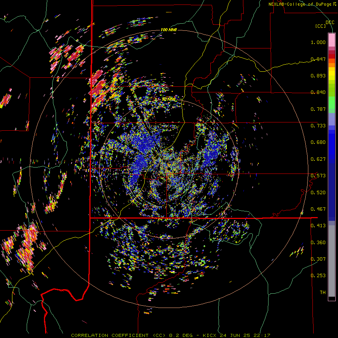This screenshot has width=338, height=338.
Task: Click the DCC legend heading
Action: click(330, 23)
